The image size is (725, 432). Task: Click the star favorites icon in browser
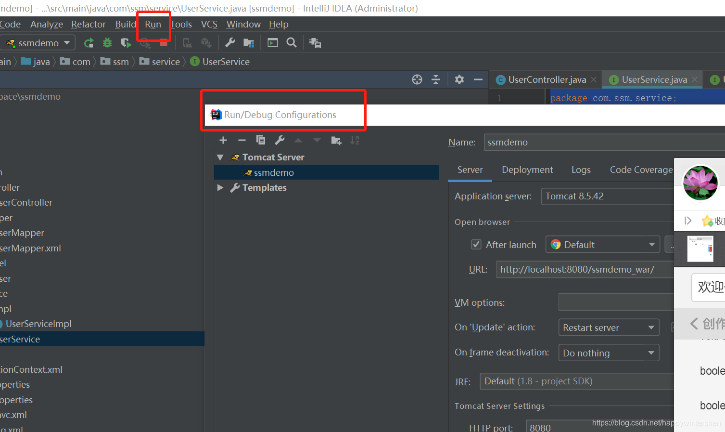[x=707, y=221]
